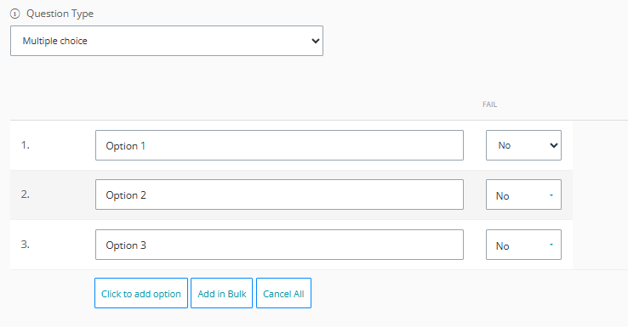This screenshot has height=327, width=628.
Task: Click the small teal arrow in Option 2's Fail selector
Action: [551, 195]
